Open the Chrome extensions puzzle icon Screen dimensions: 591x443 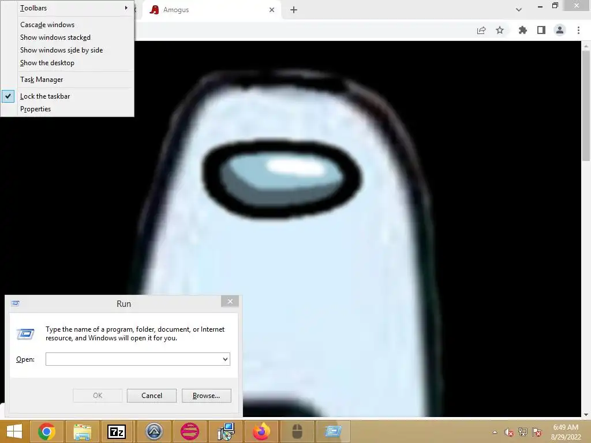(x=523, y=30)
